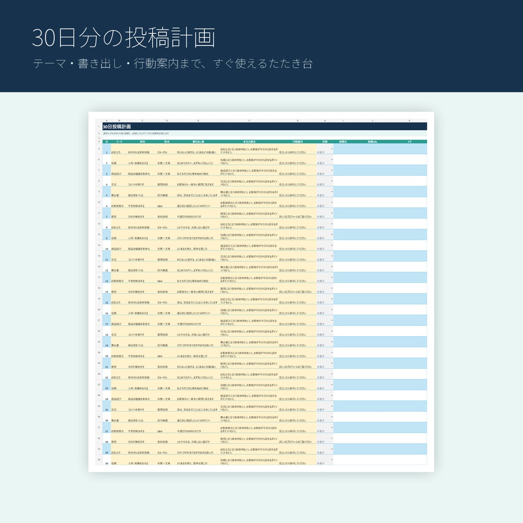Open the status dropdown arrow for day 14
523x523 pixels.
click(331, 289)
